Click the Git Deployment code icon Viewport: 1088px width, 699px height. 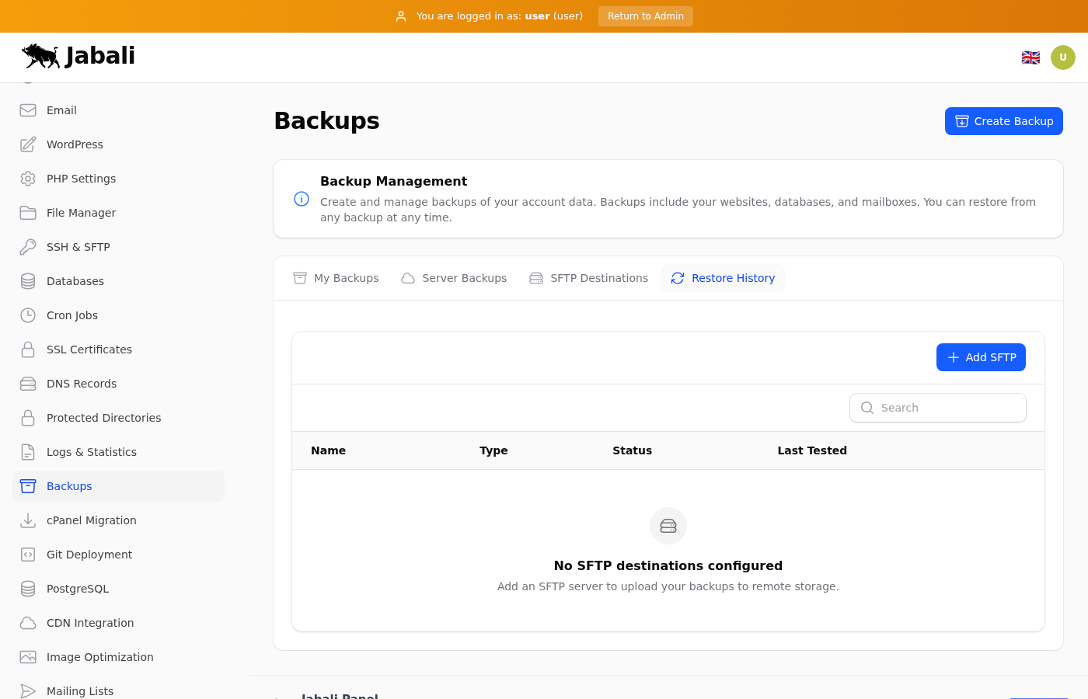28,555
